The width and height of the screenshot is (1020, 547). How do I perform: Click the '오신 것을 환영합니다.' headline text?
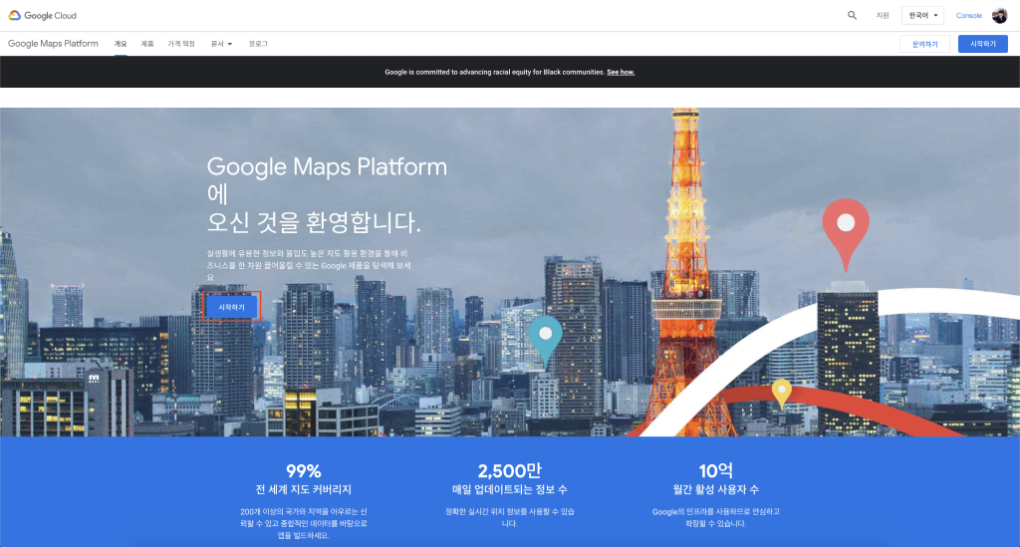(314, 222)
